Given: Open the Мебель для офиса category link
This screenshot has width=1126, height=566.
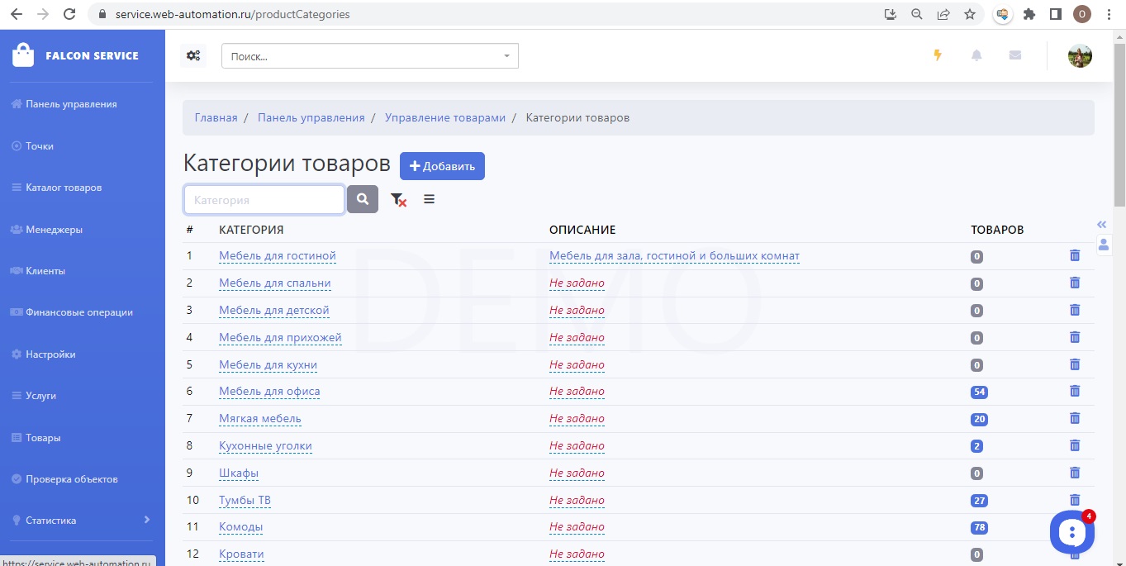Looking at the screenshot, I should point(269,392).
